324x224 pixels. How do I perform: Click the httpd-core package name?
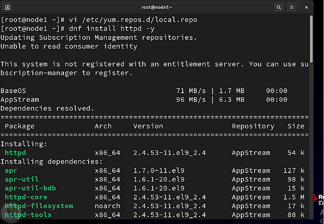point(26,197)
